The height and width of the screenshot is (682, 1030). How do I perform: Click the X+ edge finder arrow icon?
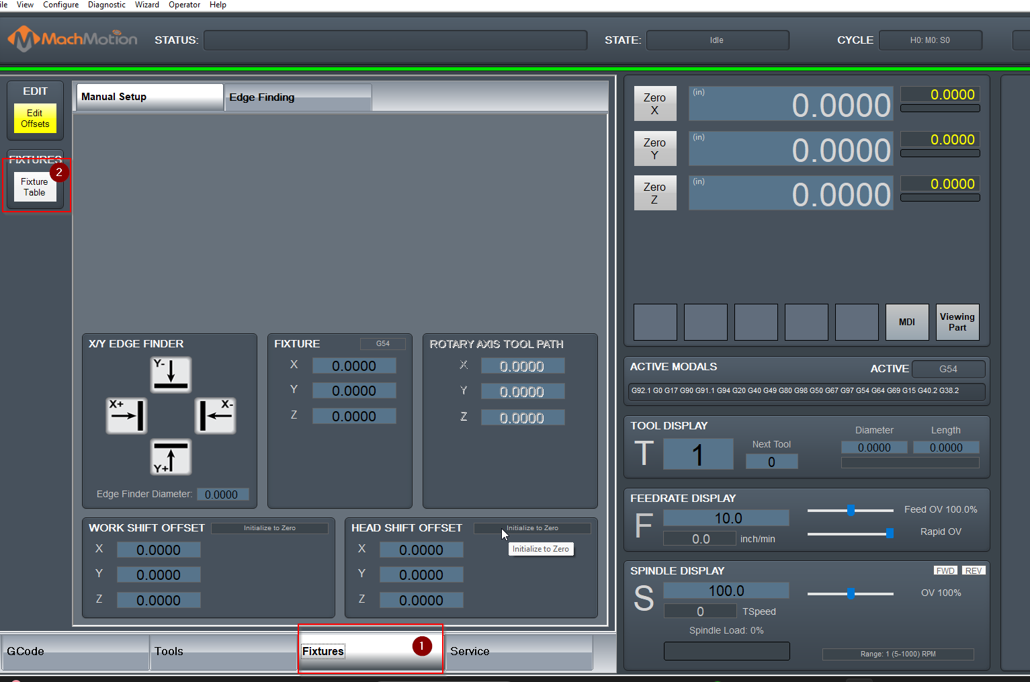pyautogui.click(x=126, y=415)
